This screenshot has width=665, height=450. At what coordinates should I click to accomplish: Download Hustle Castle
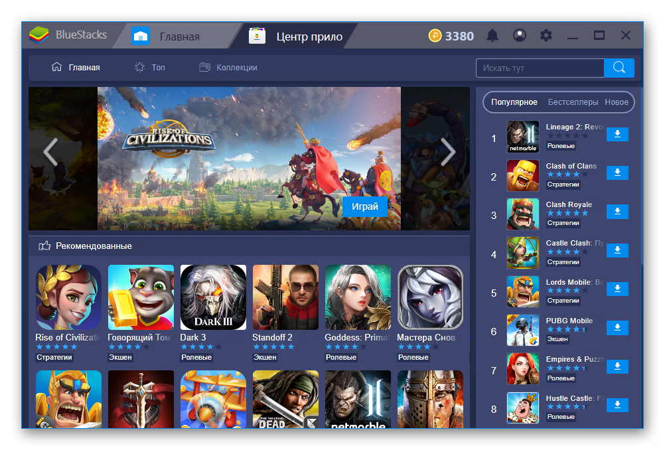(617, 405)
